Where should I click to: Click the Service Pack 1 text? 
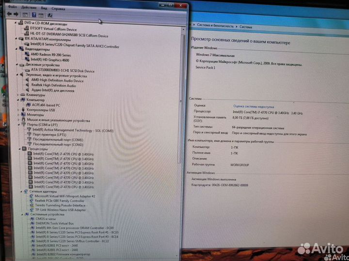pos(205,67)
